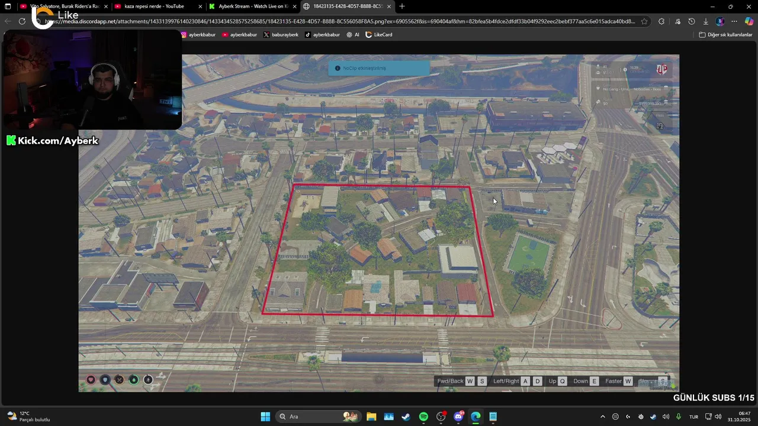Open browser downloads icon
The width and height of the screenshot is (758, 426).
pyautogui.click(x=705, y=21)
